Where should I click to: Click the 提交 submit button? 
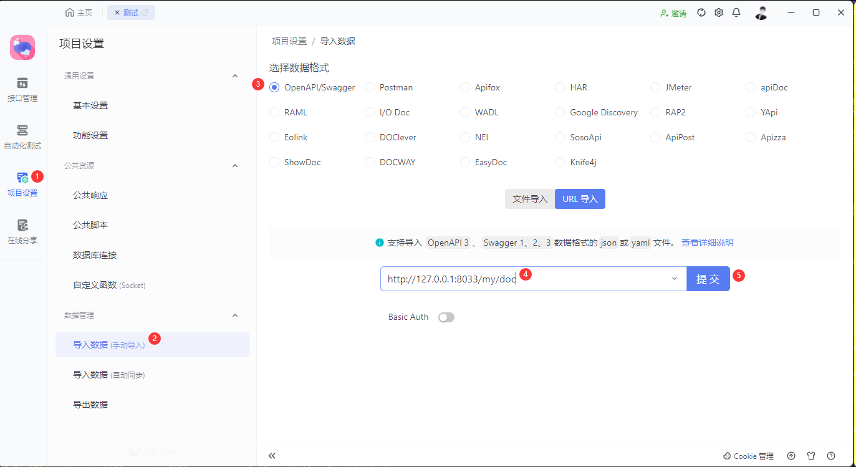[x=708, y=279]
